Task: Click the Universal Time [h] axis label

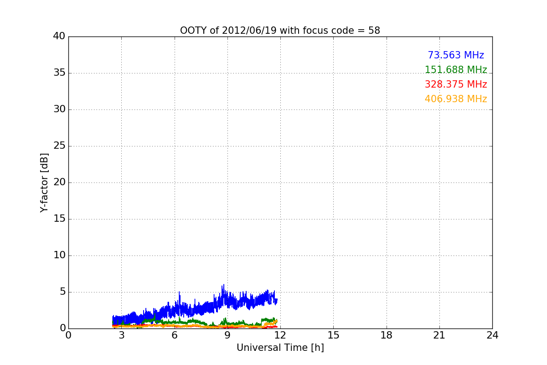Action: click(x=280, y=348)
